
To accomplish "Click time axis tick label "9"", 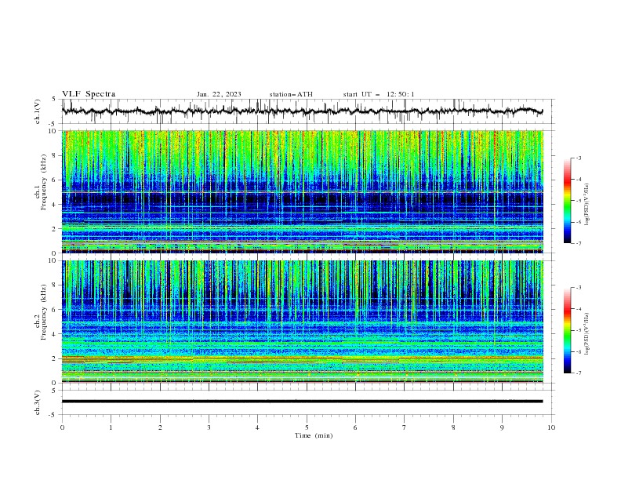I will (x=502, y=427).
